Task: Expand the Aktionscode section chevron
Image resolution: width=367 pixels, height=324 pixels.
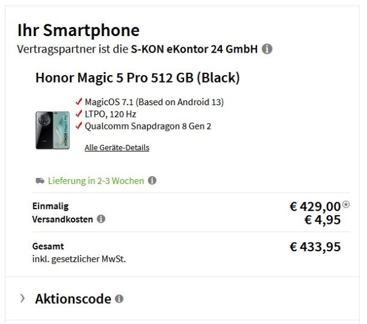Action: click(23, 298)
